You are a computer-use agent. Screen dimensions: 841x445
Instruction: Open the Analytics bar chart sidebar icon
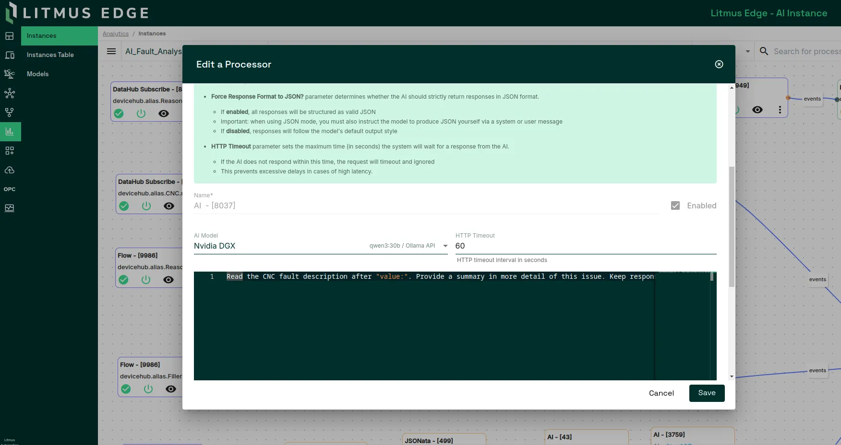(x=10, y=132)
